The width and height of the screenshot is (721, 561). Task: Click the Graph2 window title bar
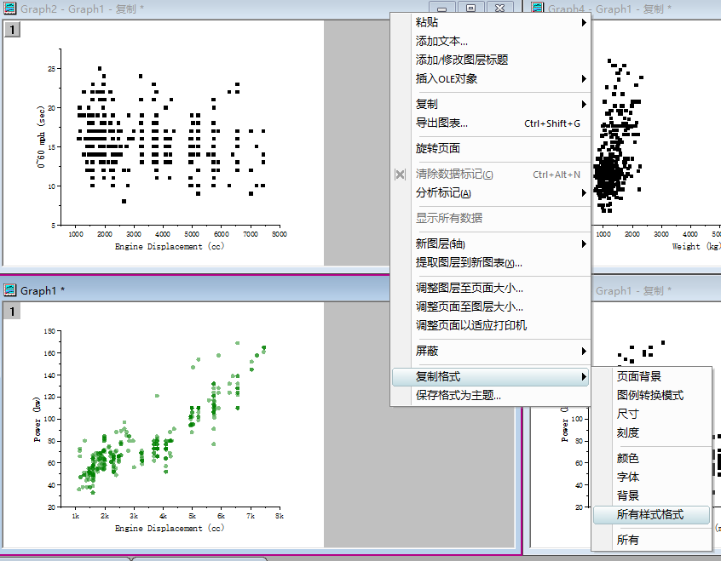point(213,9)
